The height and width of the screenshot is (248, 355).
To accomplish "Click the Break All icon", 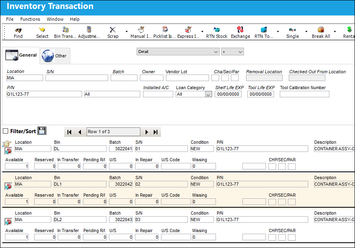I will pos(321,33).
